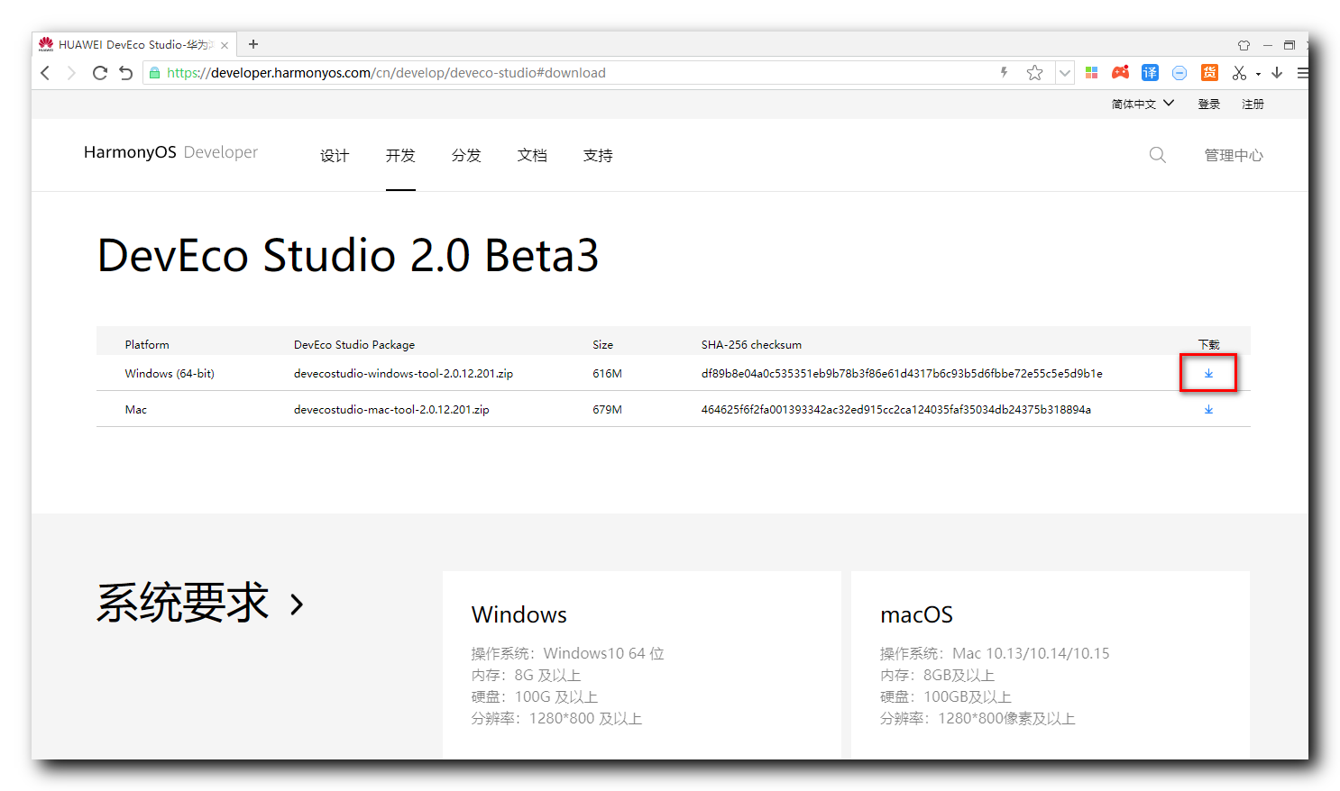Open 管理中心 management center

[x=1234, y=156]
